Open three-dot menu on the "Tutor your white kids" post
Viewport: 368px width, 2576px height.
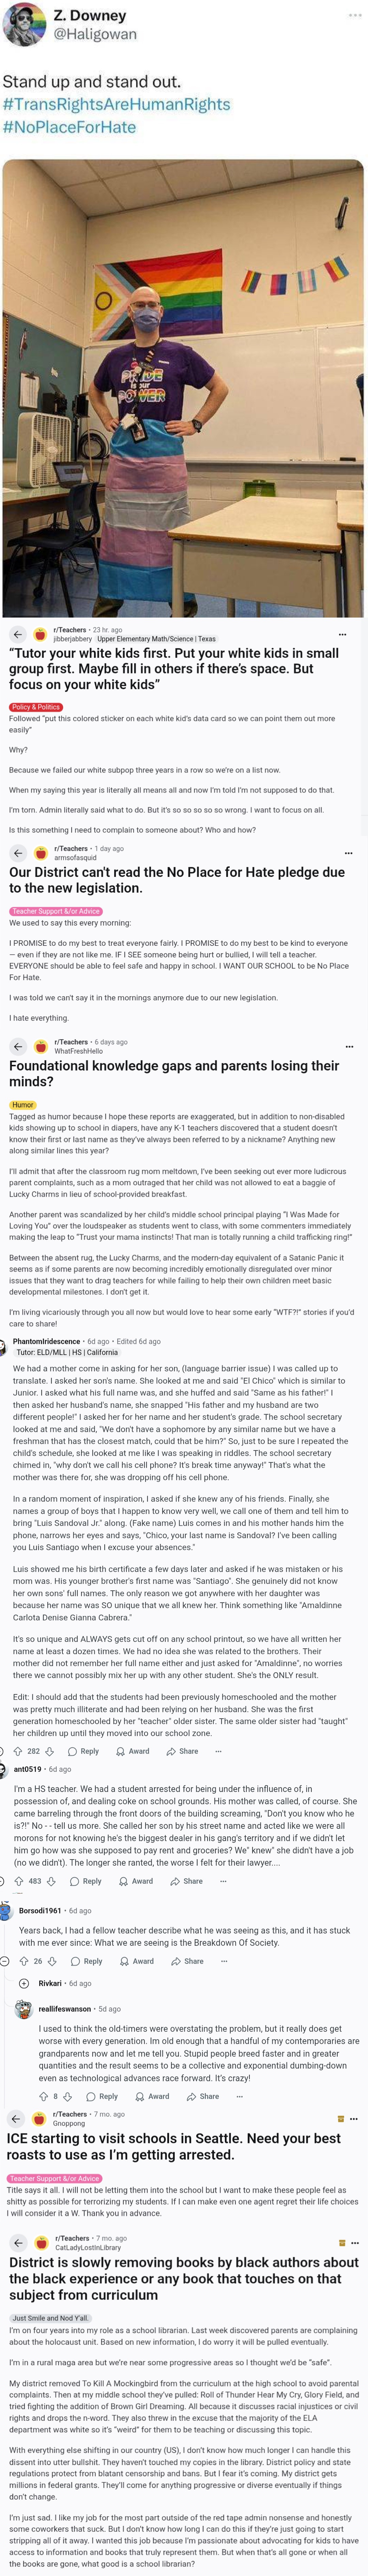point(343,634)
